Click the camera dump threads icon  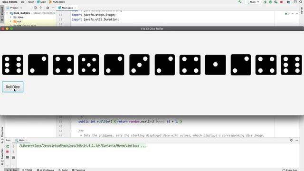8,157
